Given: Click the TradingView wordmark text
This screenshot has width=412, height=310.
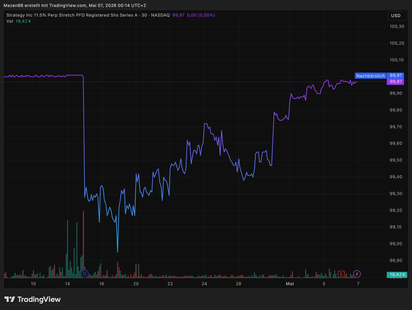Looking at the screenshot, I should pos(39,299).
